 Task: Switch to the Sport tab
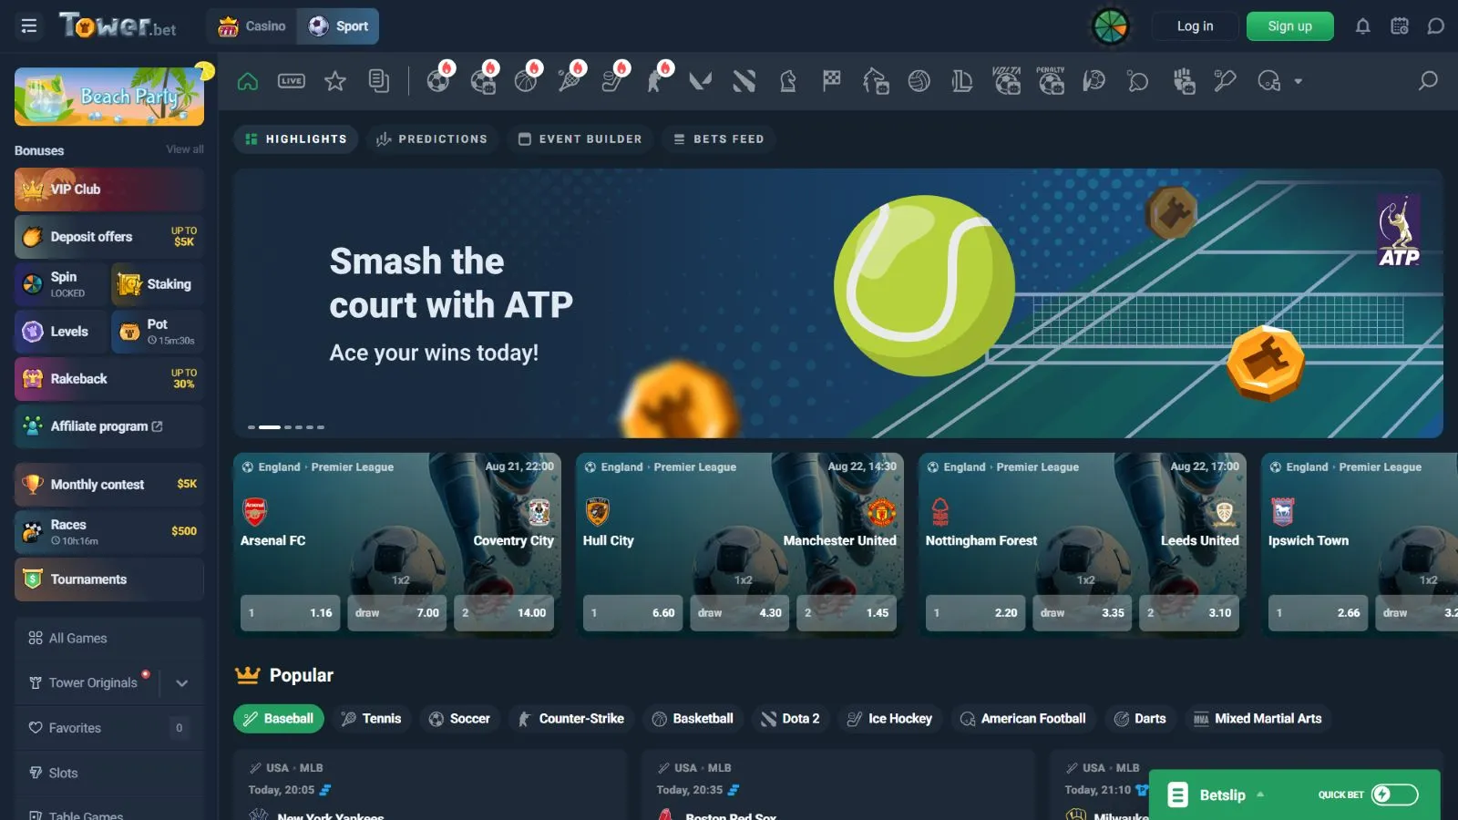click(x=339, y=26)
